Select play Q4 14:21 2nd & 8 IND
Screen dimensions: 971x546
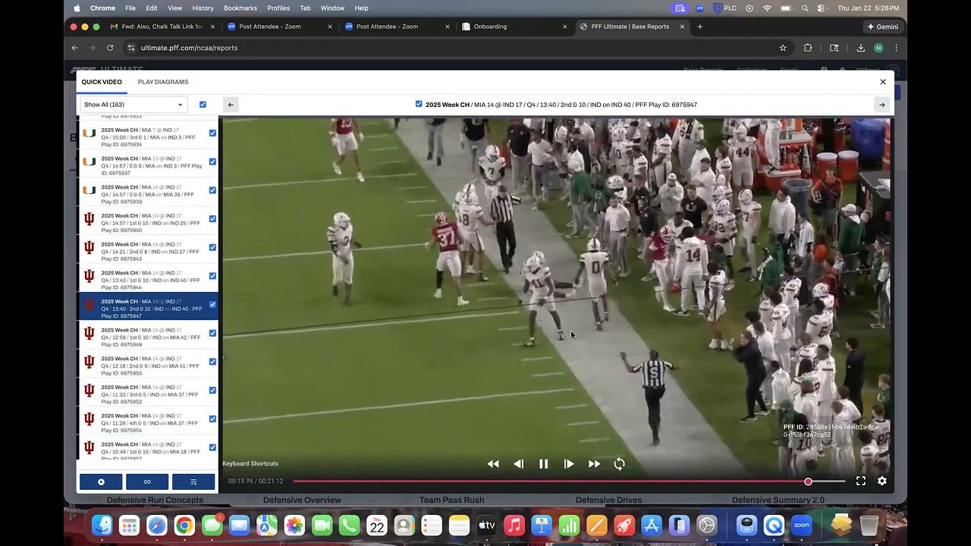pos(148,248)
